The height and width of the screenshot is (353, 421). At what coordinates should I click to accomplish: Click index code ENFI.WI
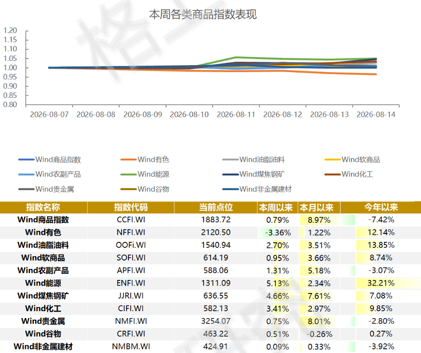tap(131, 283)
